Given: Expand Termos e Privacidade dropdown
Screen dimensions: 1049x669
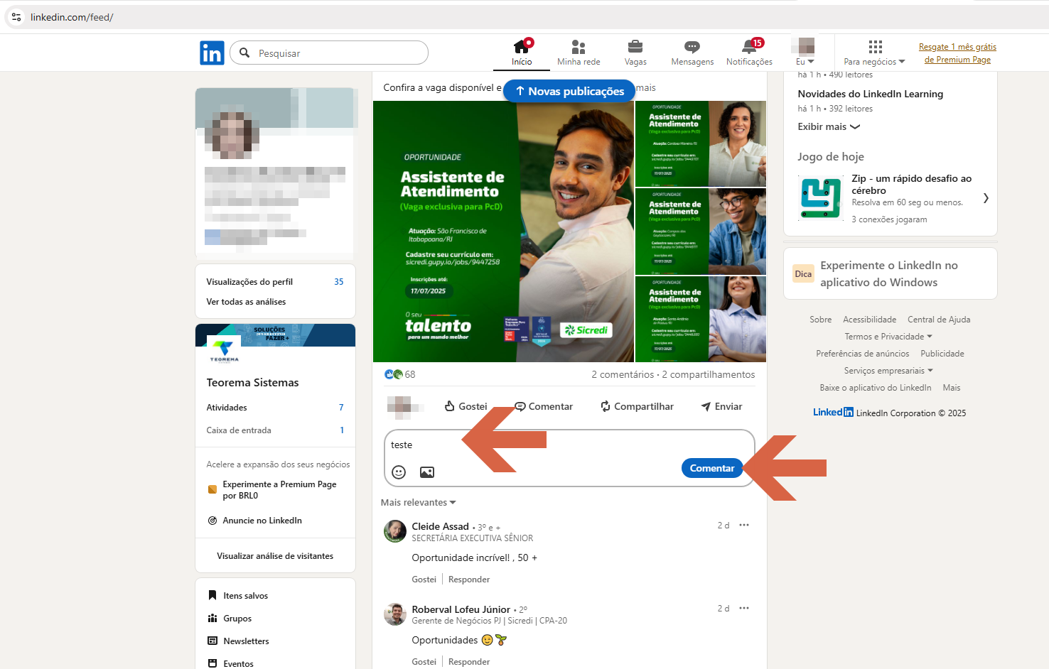Looking at the screenshot, I should click(x=888, y=337).
